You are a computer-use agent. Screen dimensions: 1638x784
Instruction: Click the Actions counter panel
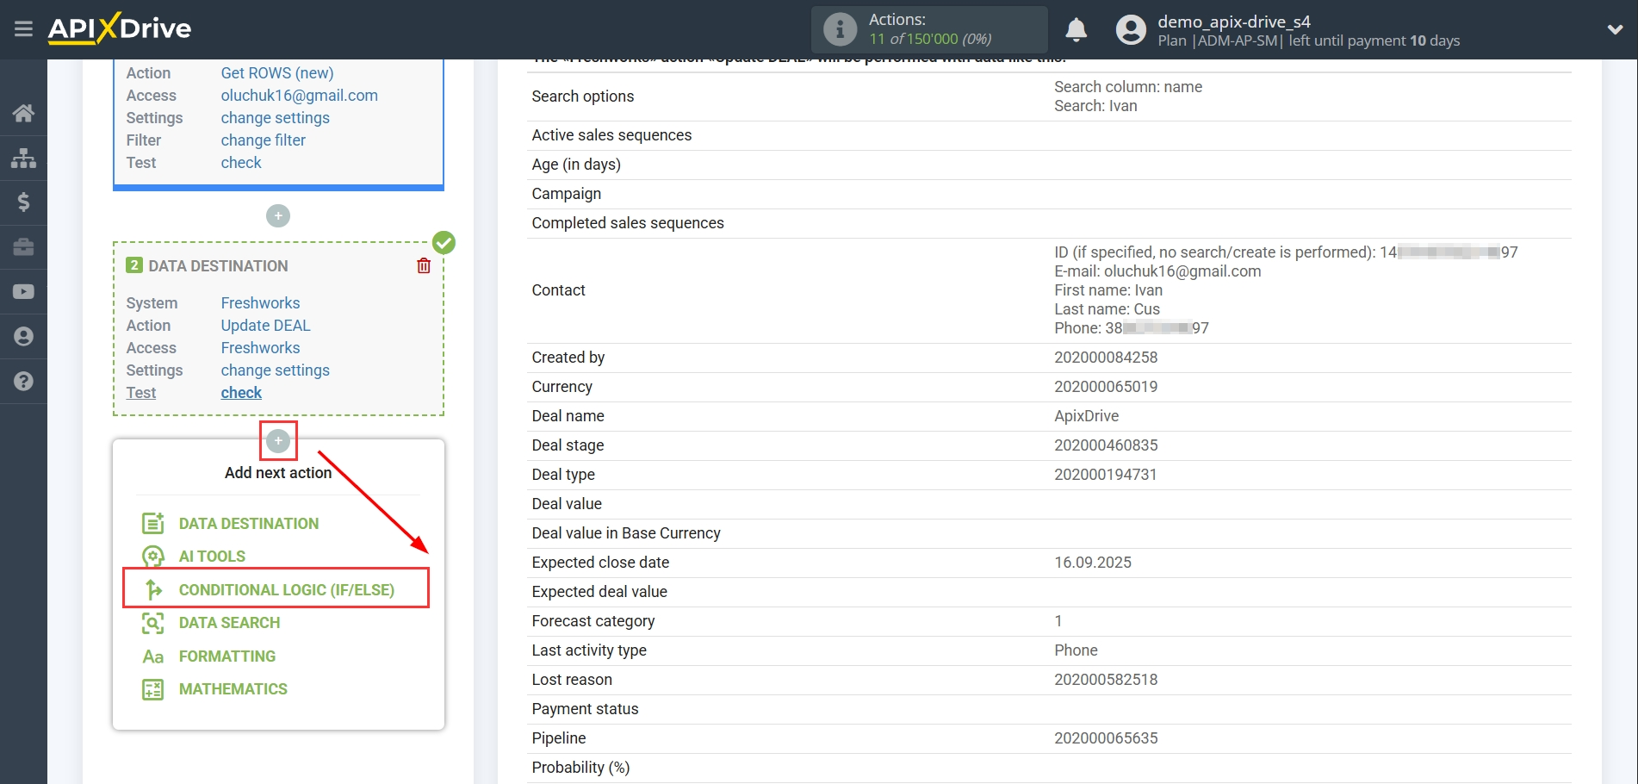pos(929,29)
